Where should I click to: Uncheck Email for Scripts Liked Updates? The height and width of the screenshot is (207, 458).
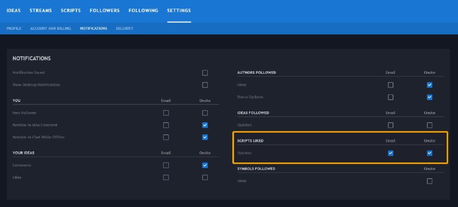[x=390, y=153]
